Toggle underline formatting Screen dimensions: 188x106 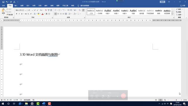pos(22,14)
